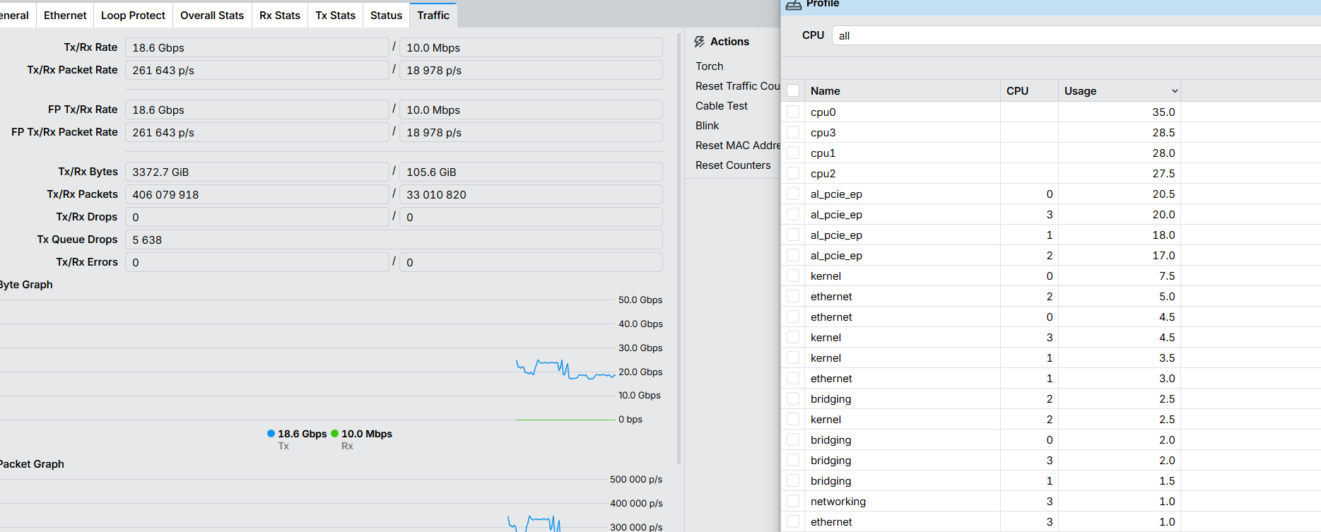Check the cpu3 row checkbox
This screenshot has height=532, width=1321.
793,133
